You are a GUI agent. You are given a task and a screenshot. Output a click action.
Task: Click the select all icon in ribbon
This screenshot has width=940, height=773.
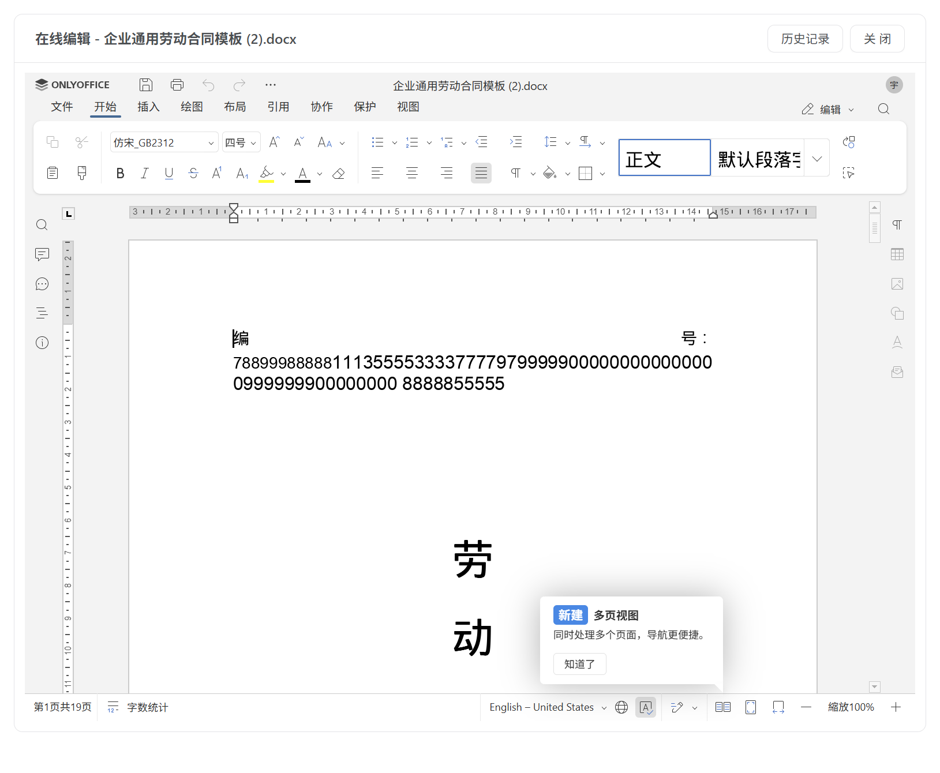pyautogui.click(x=849, y=172)
